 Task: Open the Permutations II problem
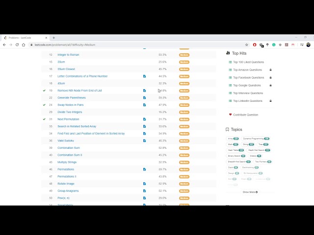tap(67, 176)
